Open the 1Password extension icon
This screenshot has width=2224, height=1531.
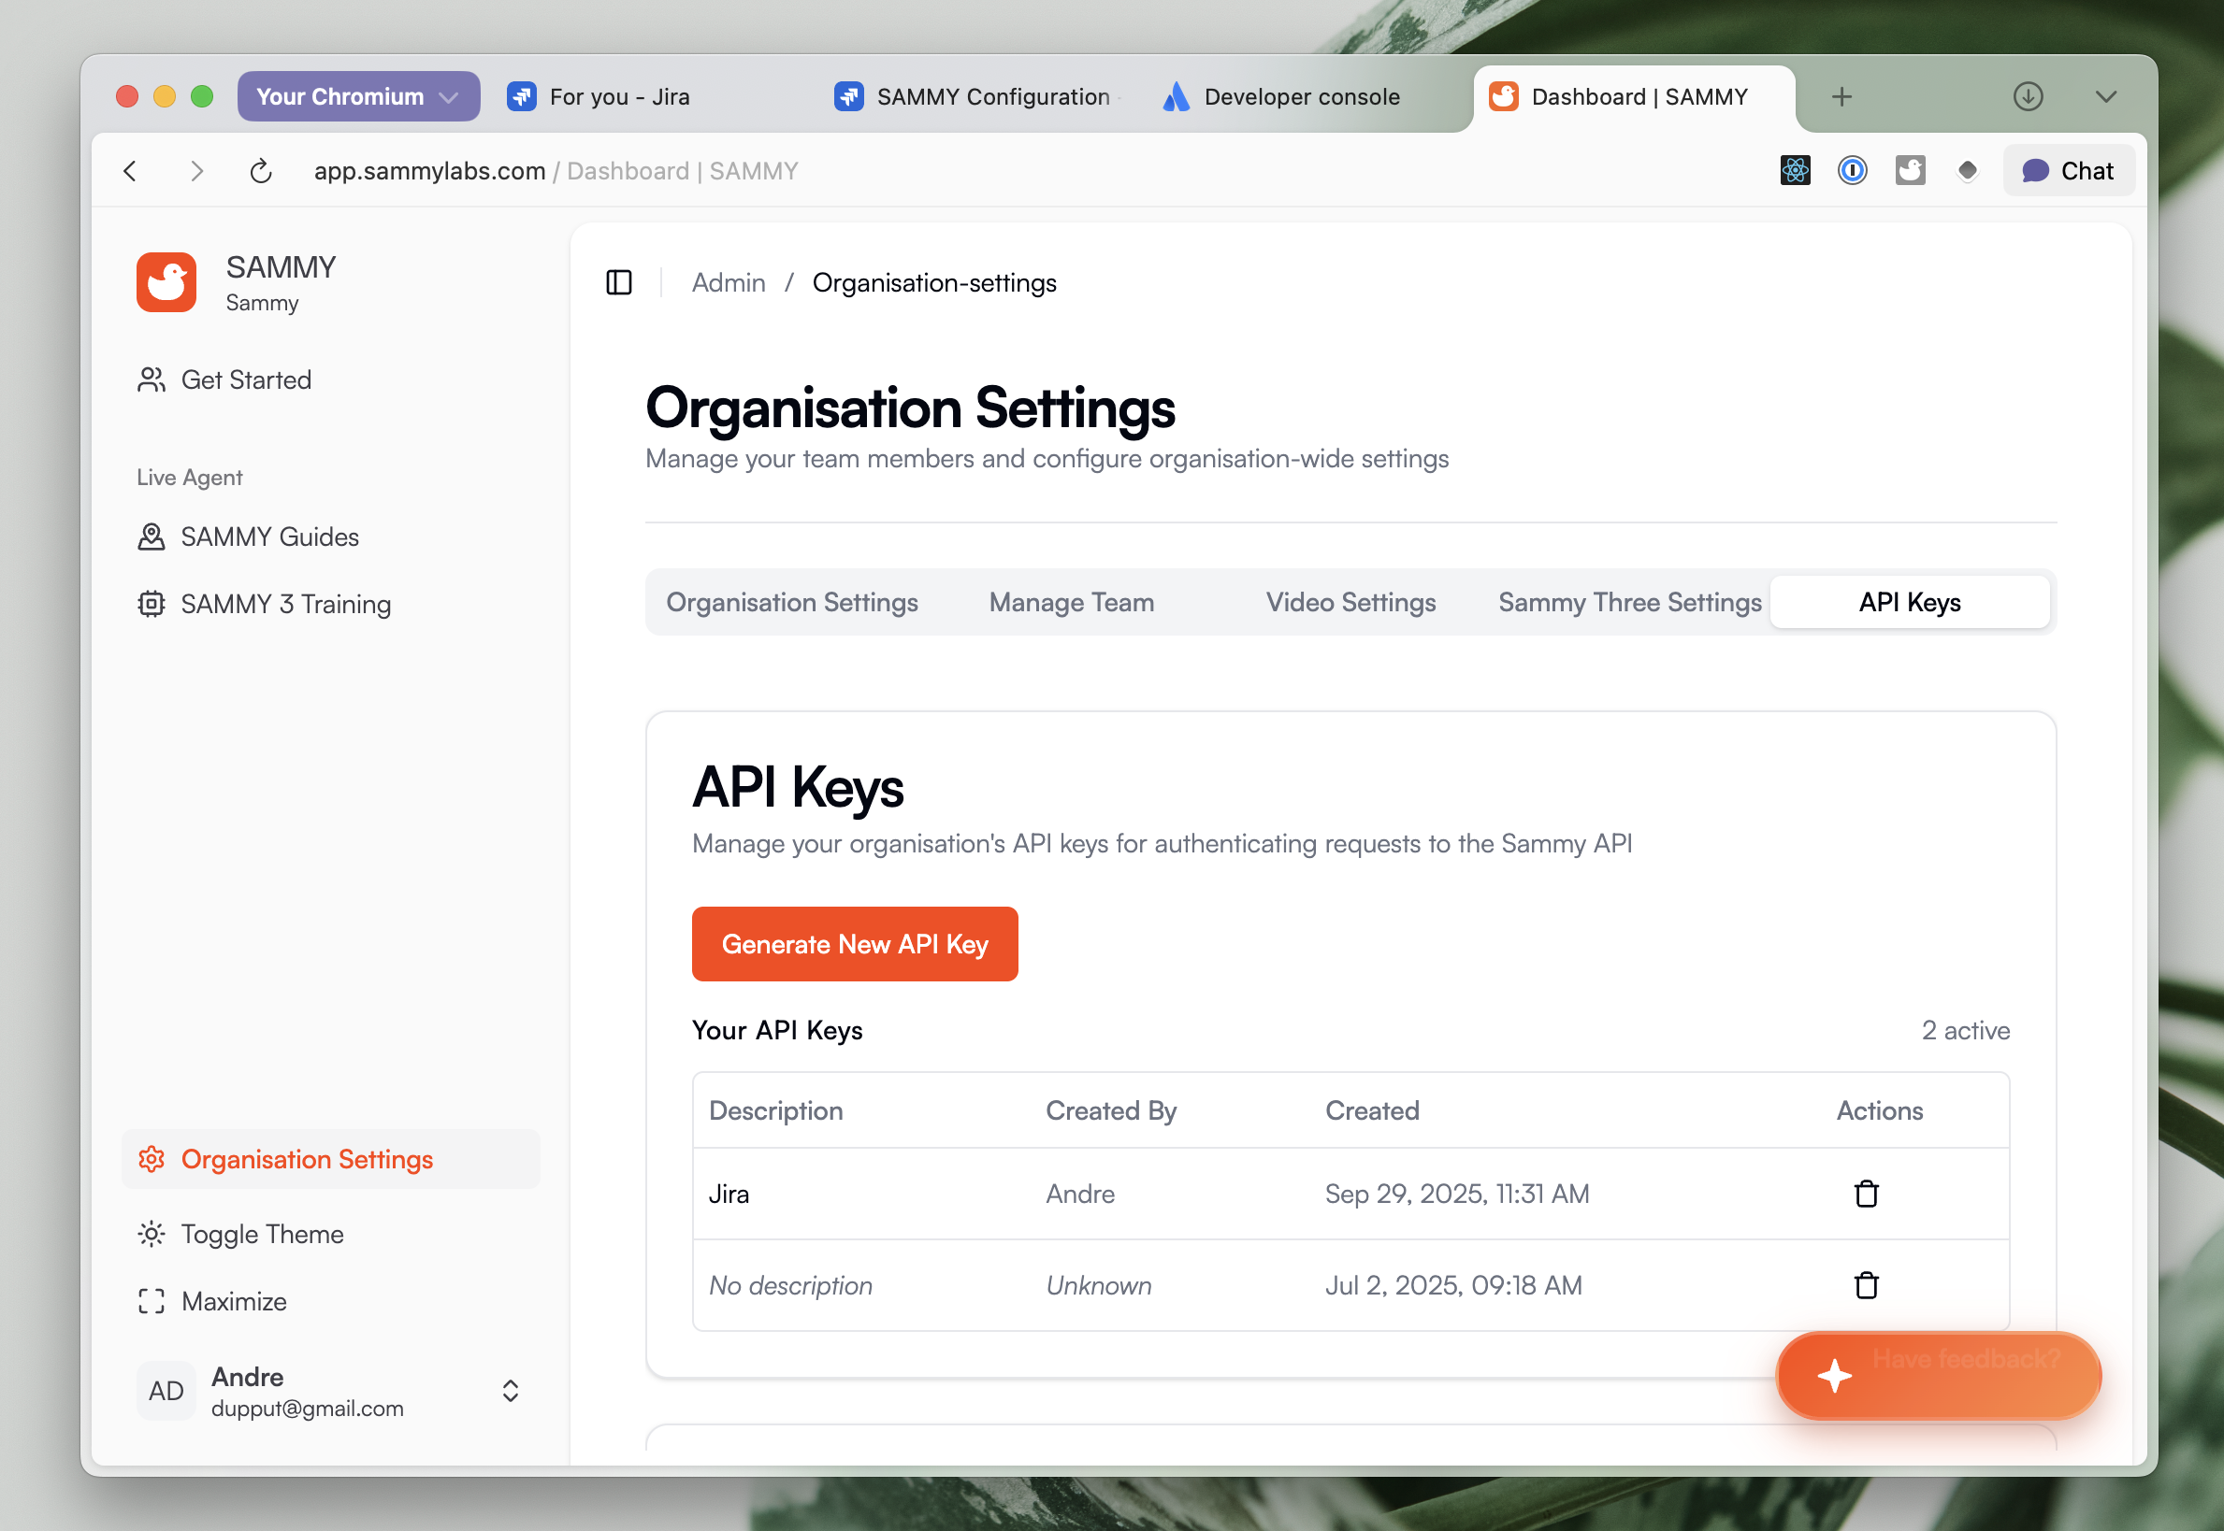[x=1852, y=171]
